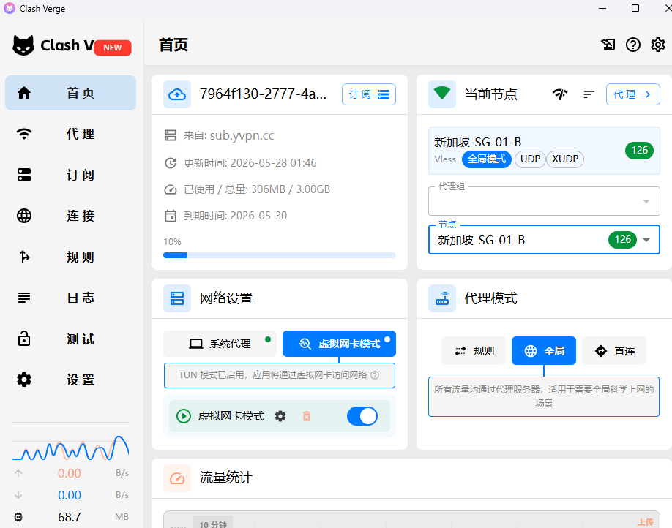Open the help question-mark icon

pyautogui.click(x=633, y=45)
